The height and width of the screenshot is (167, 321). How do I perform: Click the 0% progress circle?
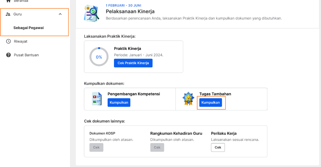[99, 57]
